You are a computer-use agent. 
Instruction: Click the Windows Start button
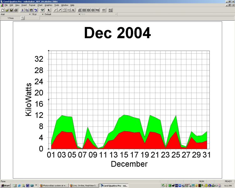click(6, 186)
